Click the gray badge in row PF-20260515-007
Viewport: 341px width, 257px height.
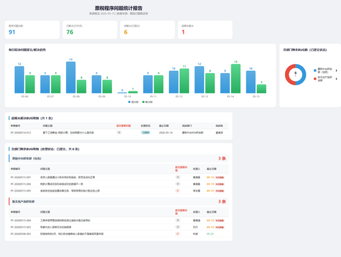pyautogui.click(x=178, y=177)
